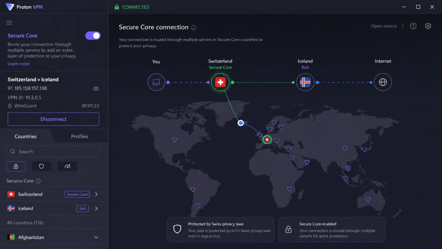Select the Brazil server marker
This screenshot has width=442, height=249.
tap(193, 190)
